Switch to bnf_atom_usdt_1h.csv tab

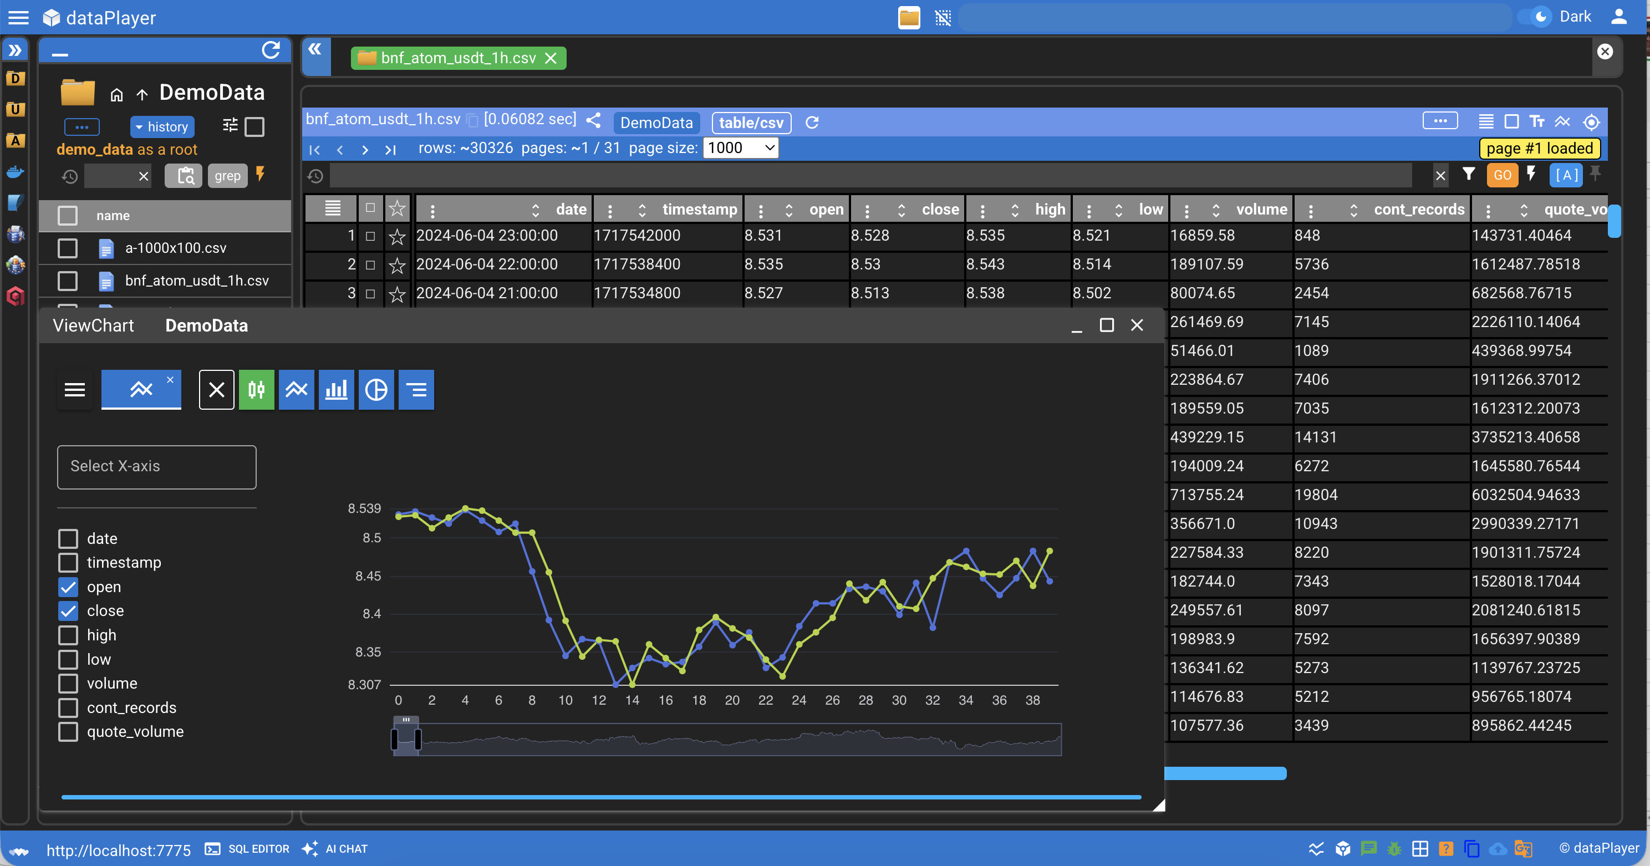(457, 58)
